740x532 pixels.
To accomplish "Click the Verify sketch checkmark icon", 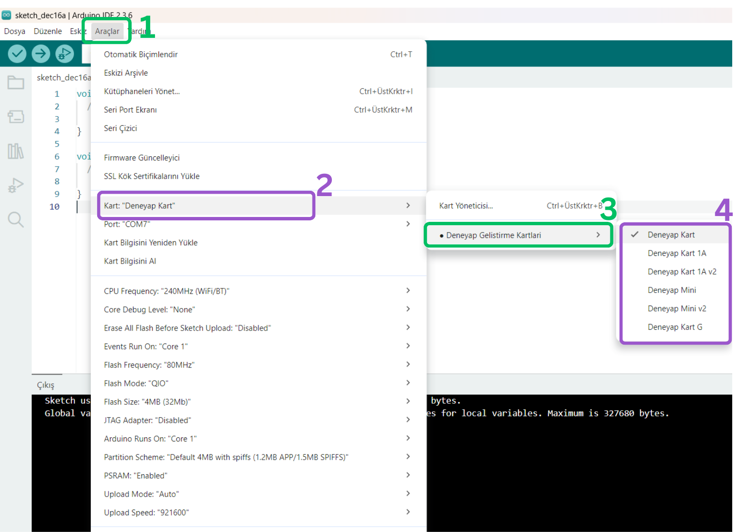I will coord(17,53).
